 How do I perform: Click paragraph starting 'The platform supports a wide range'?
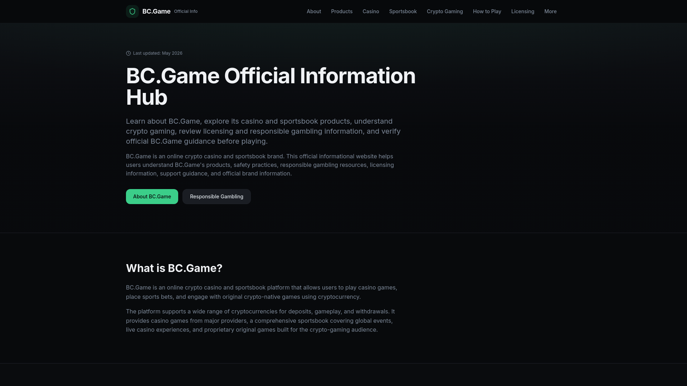click(x=260, y=321)
